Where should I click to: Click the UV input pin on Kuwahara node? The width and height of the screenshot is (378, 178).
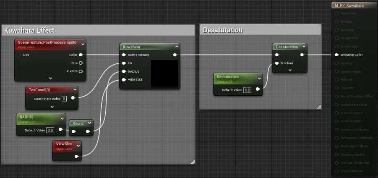click(x=124, y=63)
